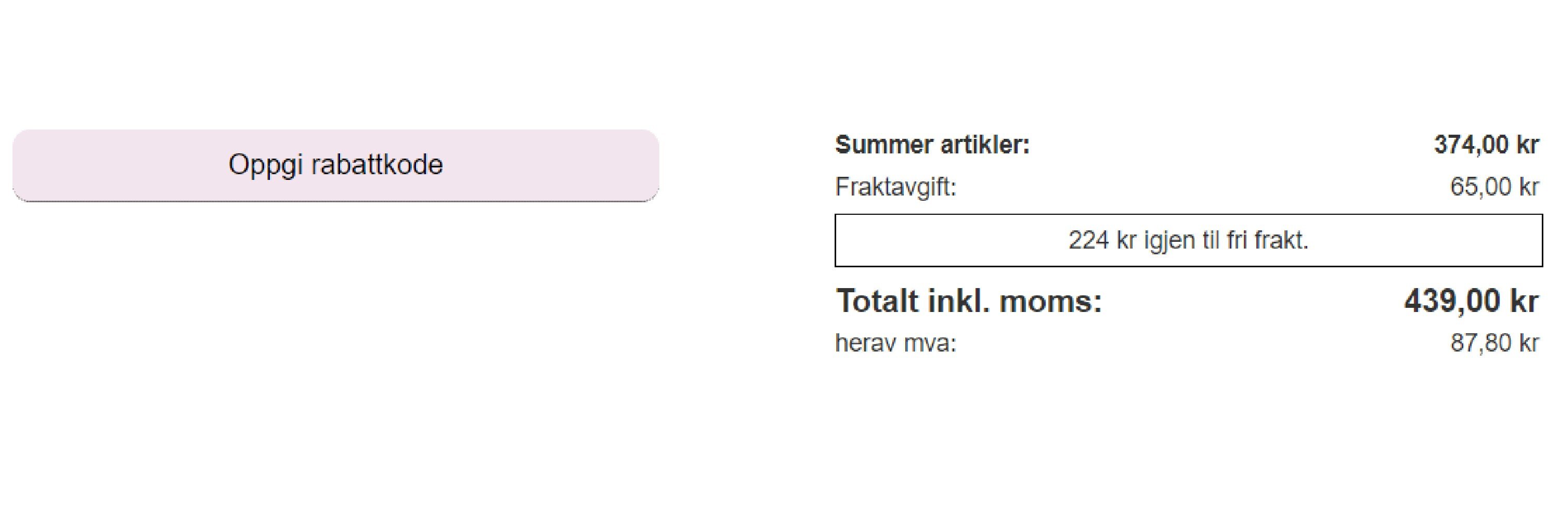Image resolution: width=1560 pixels, height=520 pixels.
Task: Open the Oppgi rabattkode discount field
Action: [x=335, y=165]
